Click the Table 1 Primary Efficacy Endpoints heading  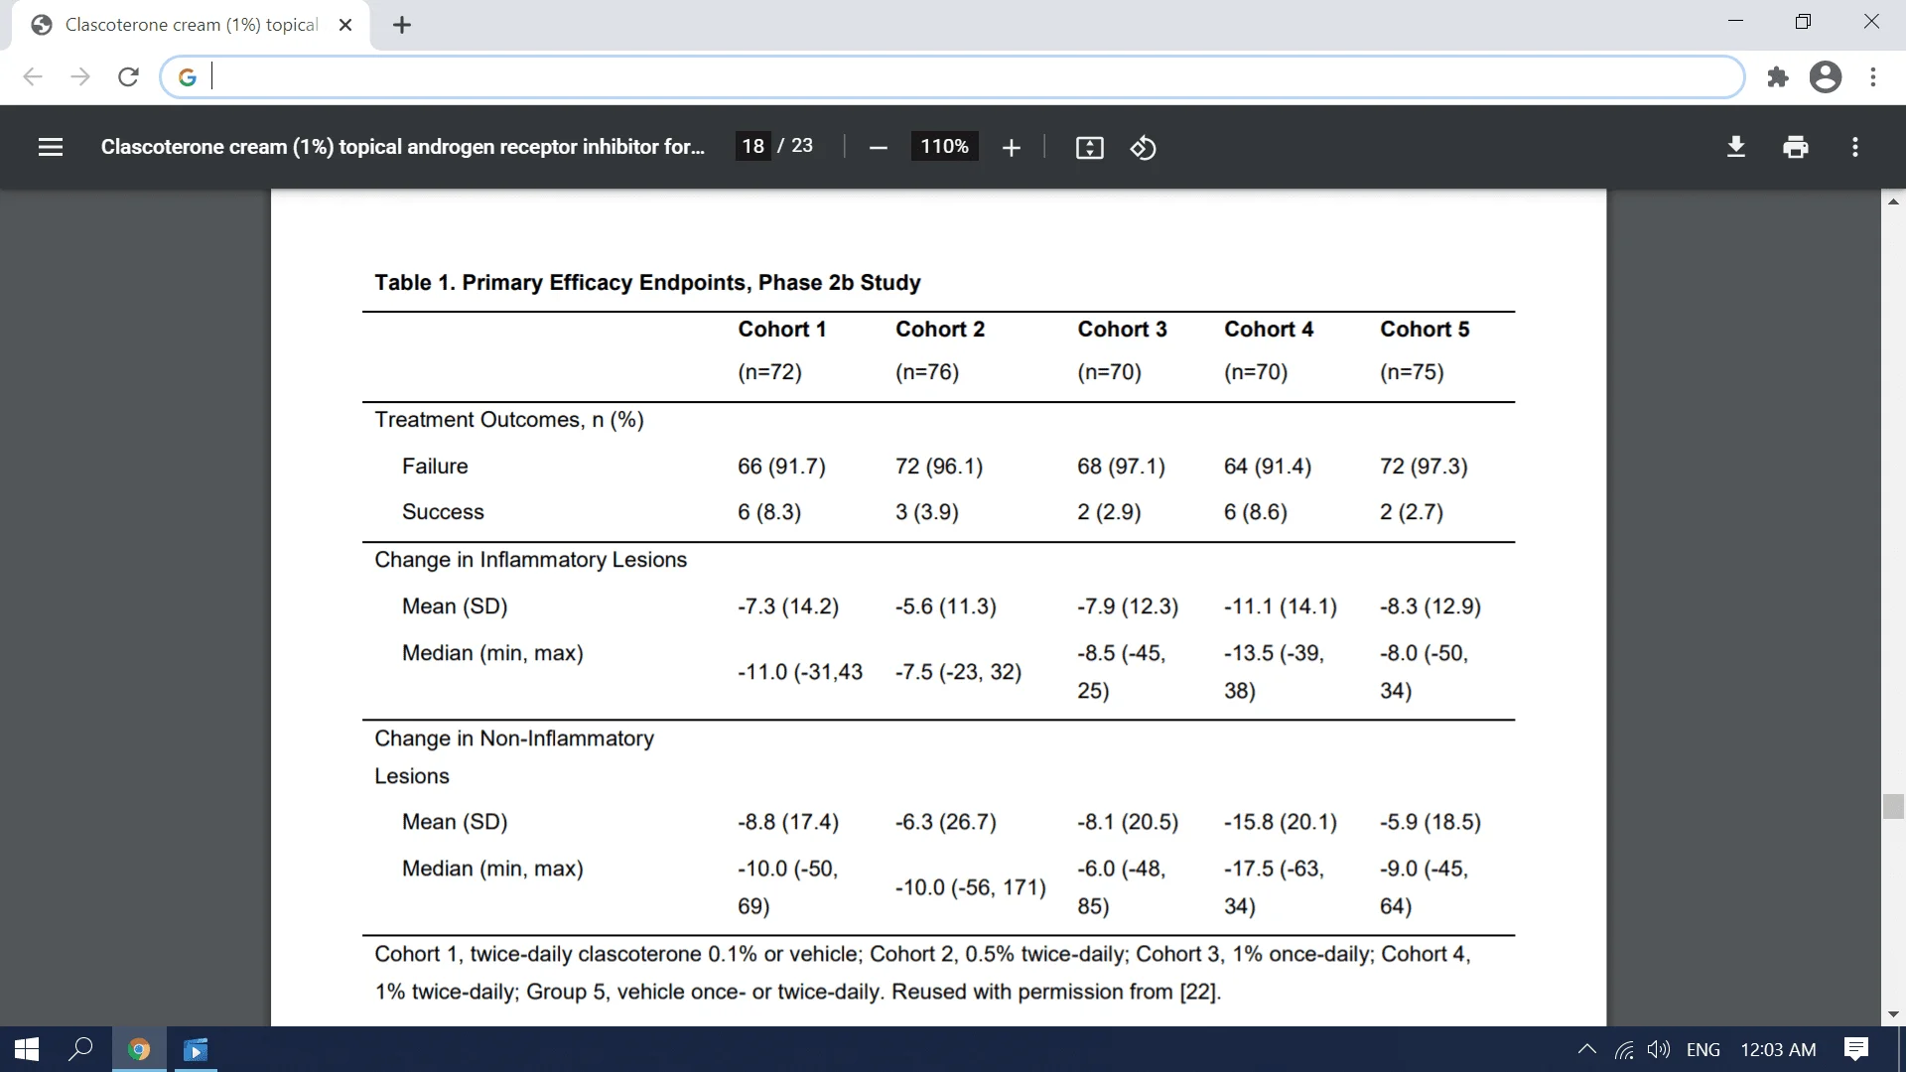coord(647,282)
